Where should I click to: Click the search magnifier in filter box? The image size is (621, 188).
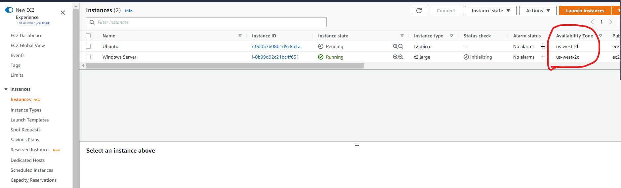point(92,22)
